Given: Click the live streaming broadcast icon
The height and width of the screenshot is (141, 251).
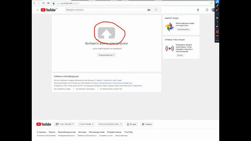Looking at the screenshot, I should click(169, 49).
